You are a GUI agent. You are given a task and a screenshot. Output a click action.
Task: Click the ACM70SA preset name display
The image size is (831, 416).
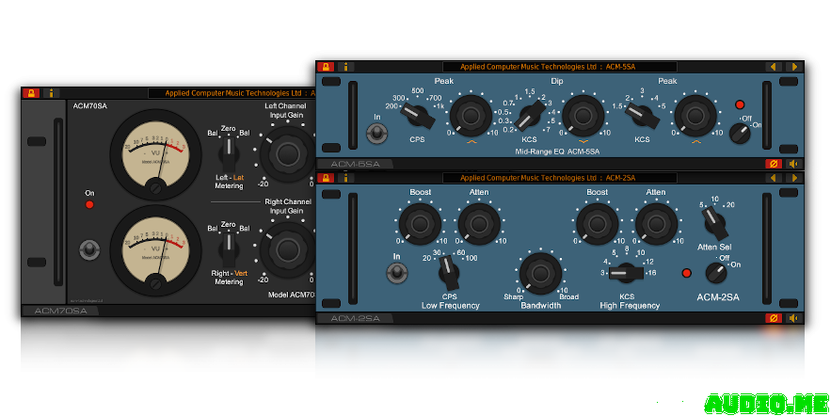coord(232,93)
